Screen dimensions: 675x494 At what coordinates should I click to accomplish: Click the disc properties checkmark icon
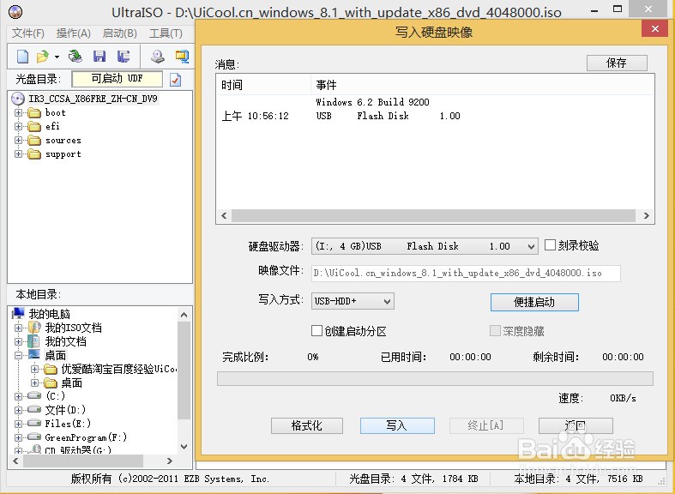click(175, 80)
